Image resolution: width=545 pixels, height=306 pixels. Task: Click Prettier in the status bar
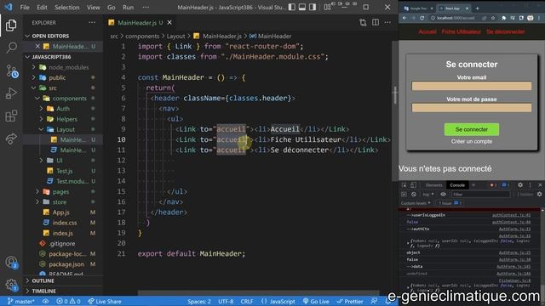pos(350,302)
